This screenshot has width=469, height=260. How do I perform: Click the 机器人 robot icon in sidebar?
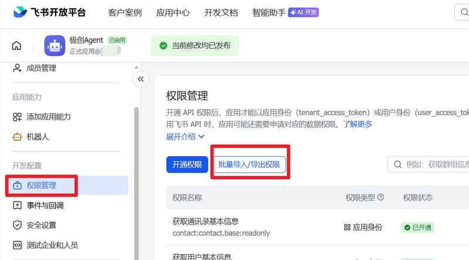pyautogui.click(x=17, y=137)
